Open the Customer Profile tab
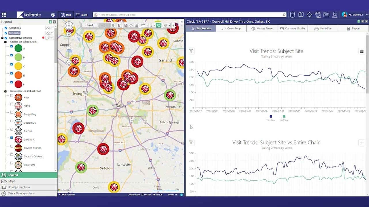This screenshot has height=207, width=369. (292, 28)
